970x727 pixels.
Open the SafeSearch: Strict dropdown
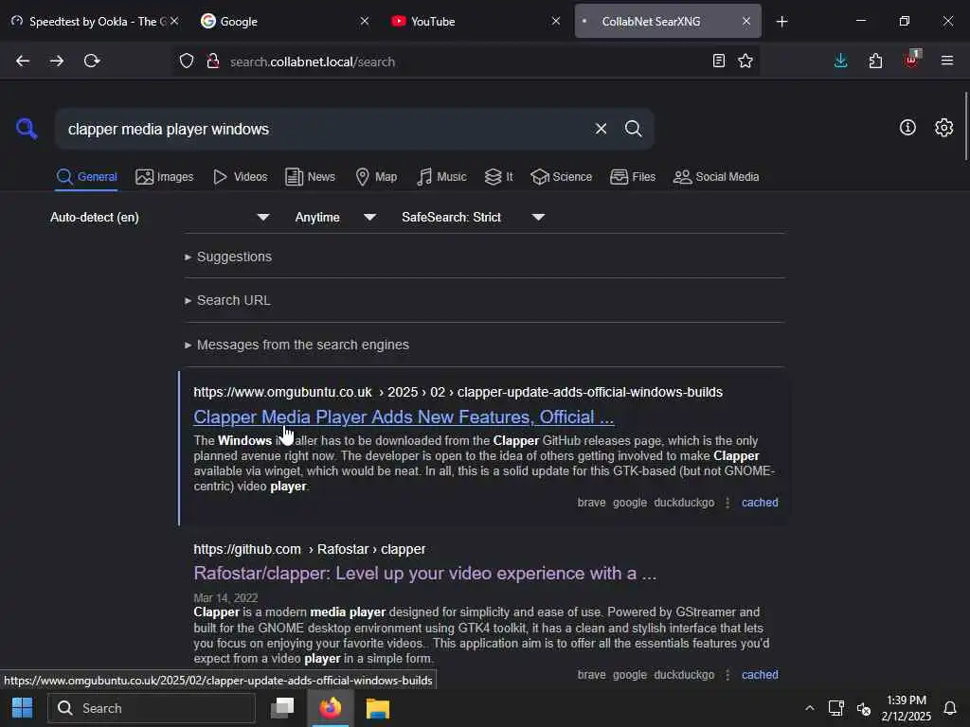pos(474,217)
